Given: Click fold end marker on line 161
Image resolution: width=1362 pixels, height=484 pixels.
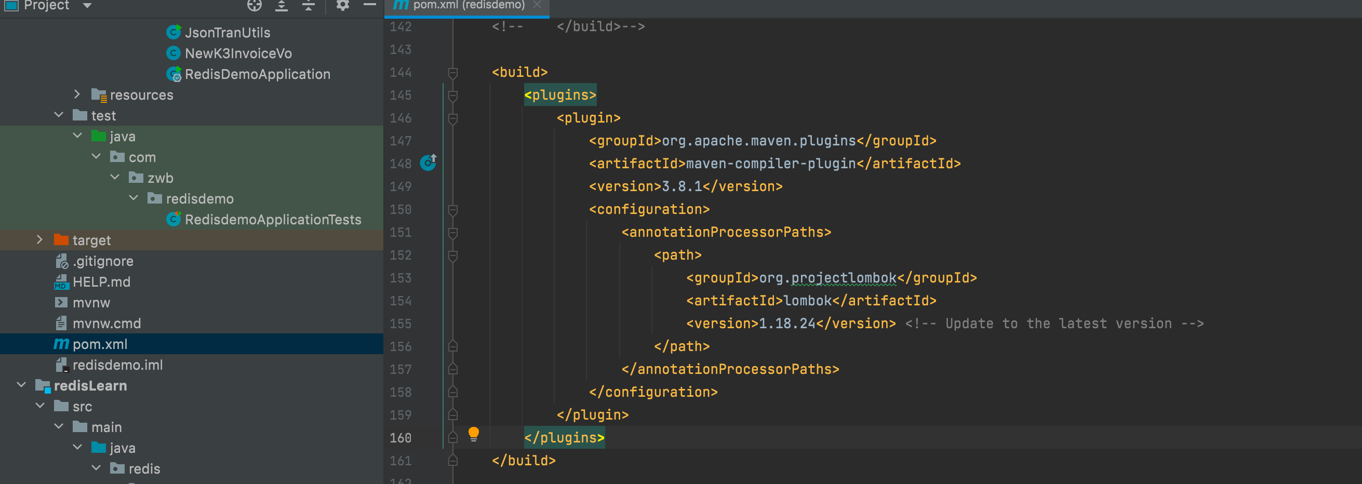Looking at the screenshot, I should pyautogui.click(x=453, y=460).
